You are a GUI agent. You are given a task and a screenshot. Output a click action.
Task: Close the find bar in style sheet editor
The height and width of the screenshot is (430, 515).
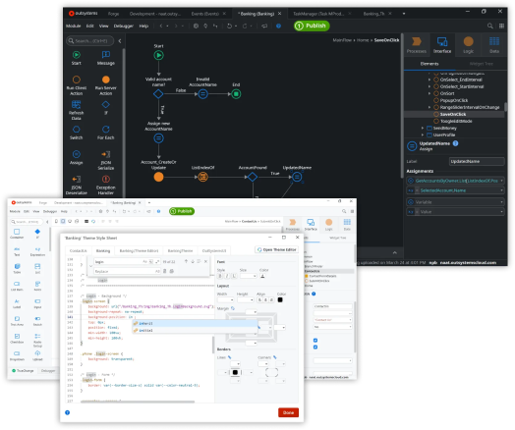click(206, 261)
